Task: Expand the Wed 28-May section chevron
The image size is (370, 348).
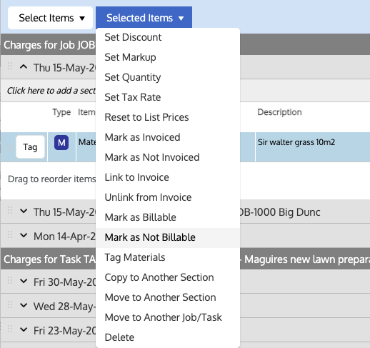Action: (24, 305)
